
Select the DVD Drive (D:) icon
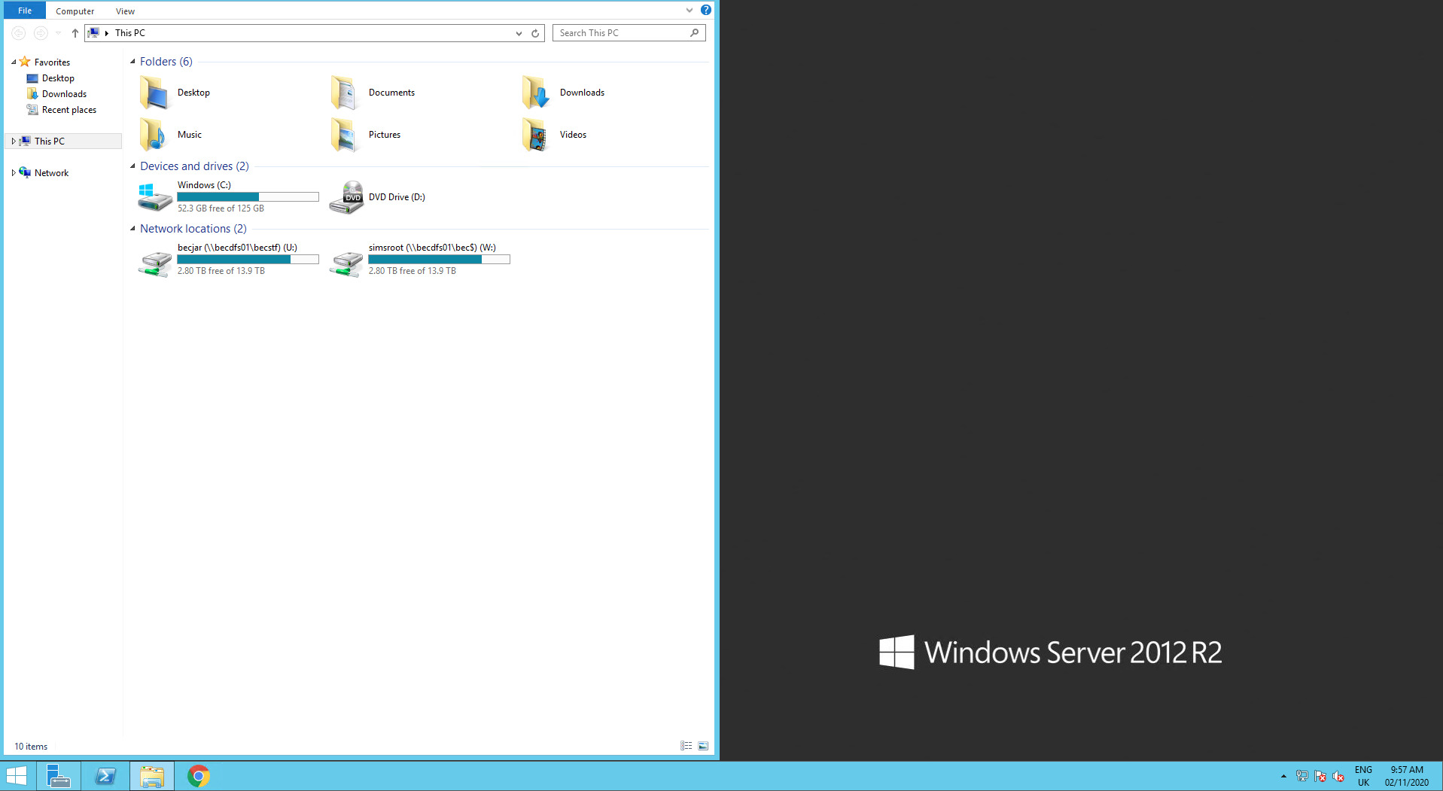pos(346,197)
